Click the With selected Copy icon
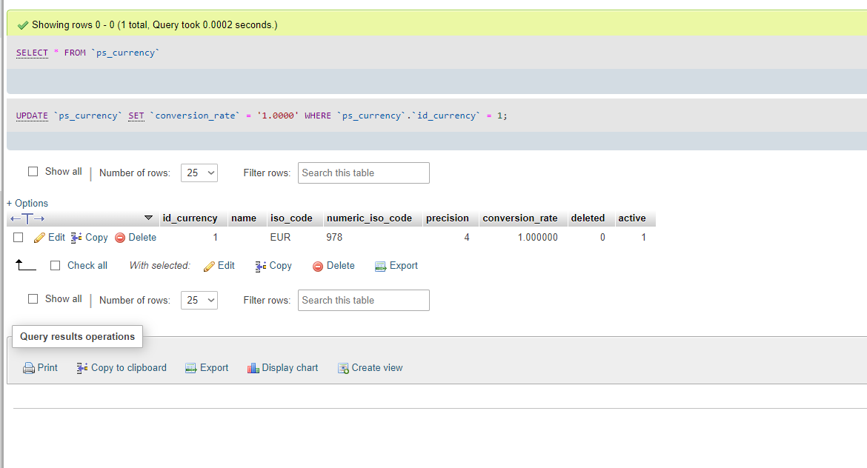867x468 pixels. (260, 267)
